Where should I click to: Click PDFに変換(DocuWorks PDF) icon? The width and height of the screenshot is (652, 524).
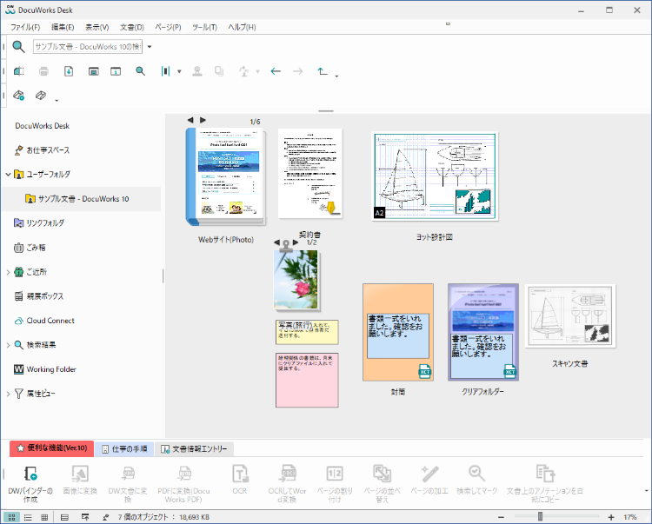(183, 474)
